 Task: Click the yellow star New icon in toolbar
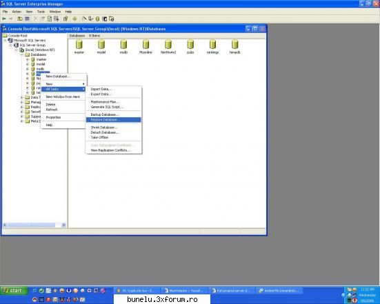[74, 19]
